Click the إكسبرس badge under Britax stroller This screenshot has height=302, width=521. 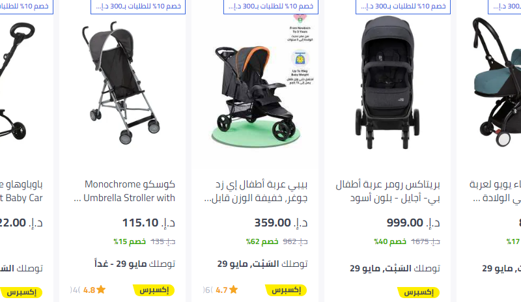point(419,292)
